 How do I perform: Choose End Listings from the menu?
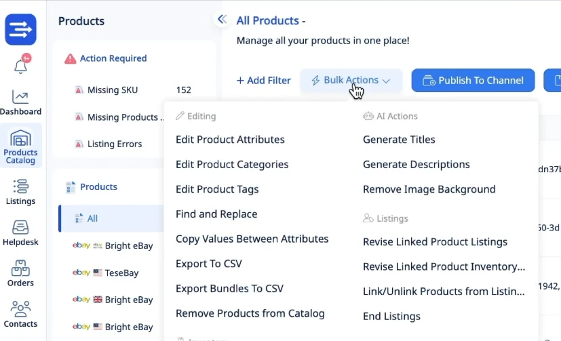[x=391, y=316]
